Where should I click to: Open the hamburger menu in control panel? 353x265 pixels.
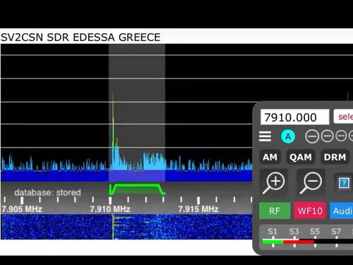(265, 136)
